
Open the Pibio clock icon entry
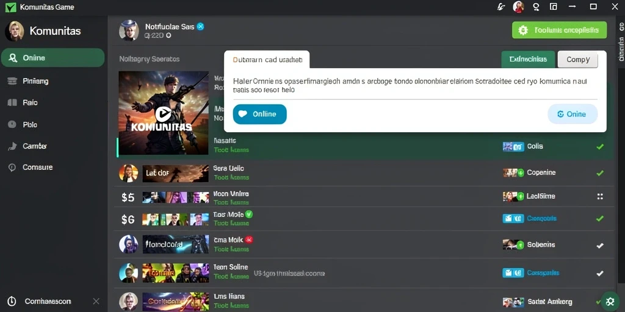pyautogui.click(x=12, y=124)
